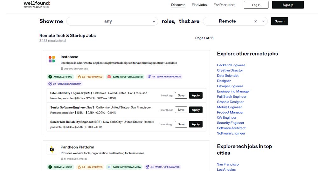This screenshot has width=318, height=171.
Task: Save the Site Reliability Engineer (SRE) job
Action: coord(181,95)
